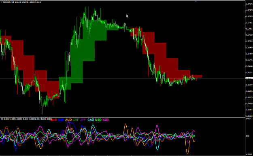Click the bright green USD currency label
The image size is (253, 156).
tap(98, 120)
